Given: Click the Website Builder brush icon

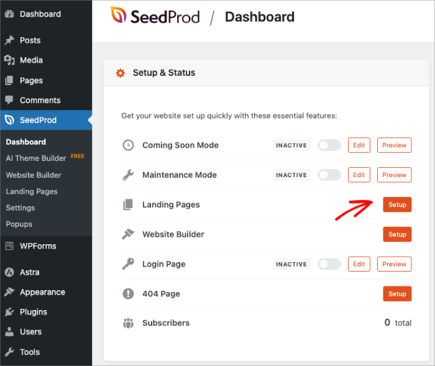Looking at the screenshot, I should [128, 234].
